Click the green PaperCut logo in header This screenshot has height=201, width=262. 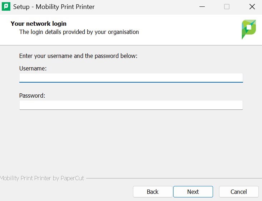tap(249, 29)
